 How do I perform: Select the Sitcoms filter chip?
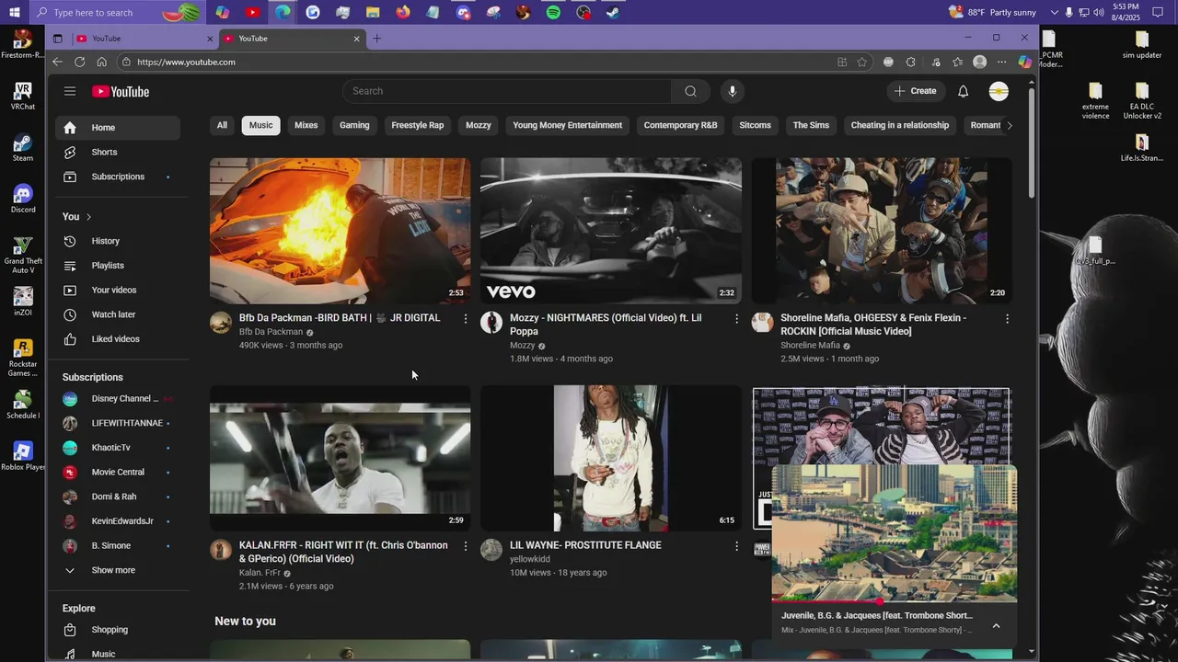(756, 125)
